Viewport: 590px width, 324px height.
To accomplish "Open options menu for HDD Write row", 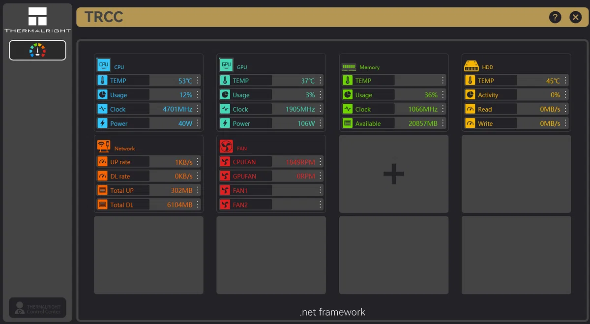I will [x=566, y=123].
